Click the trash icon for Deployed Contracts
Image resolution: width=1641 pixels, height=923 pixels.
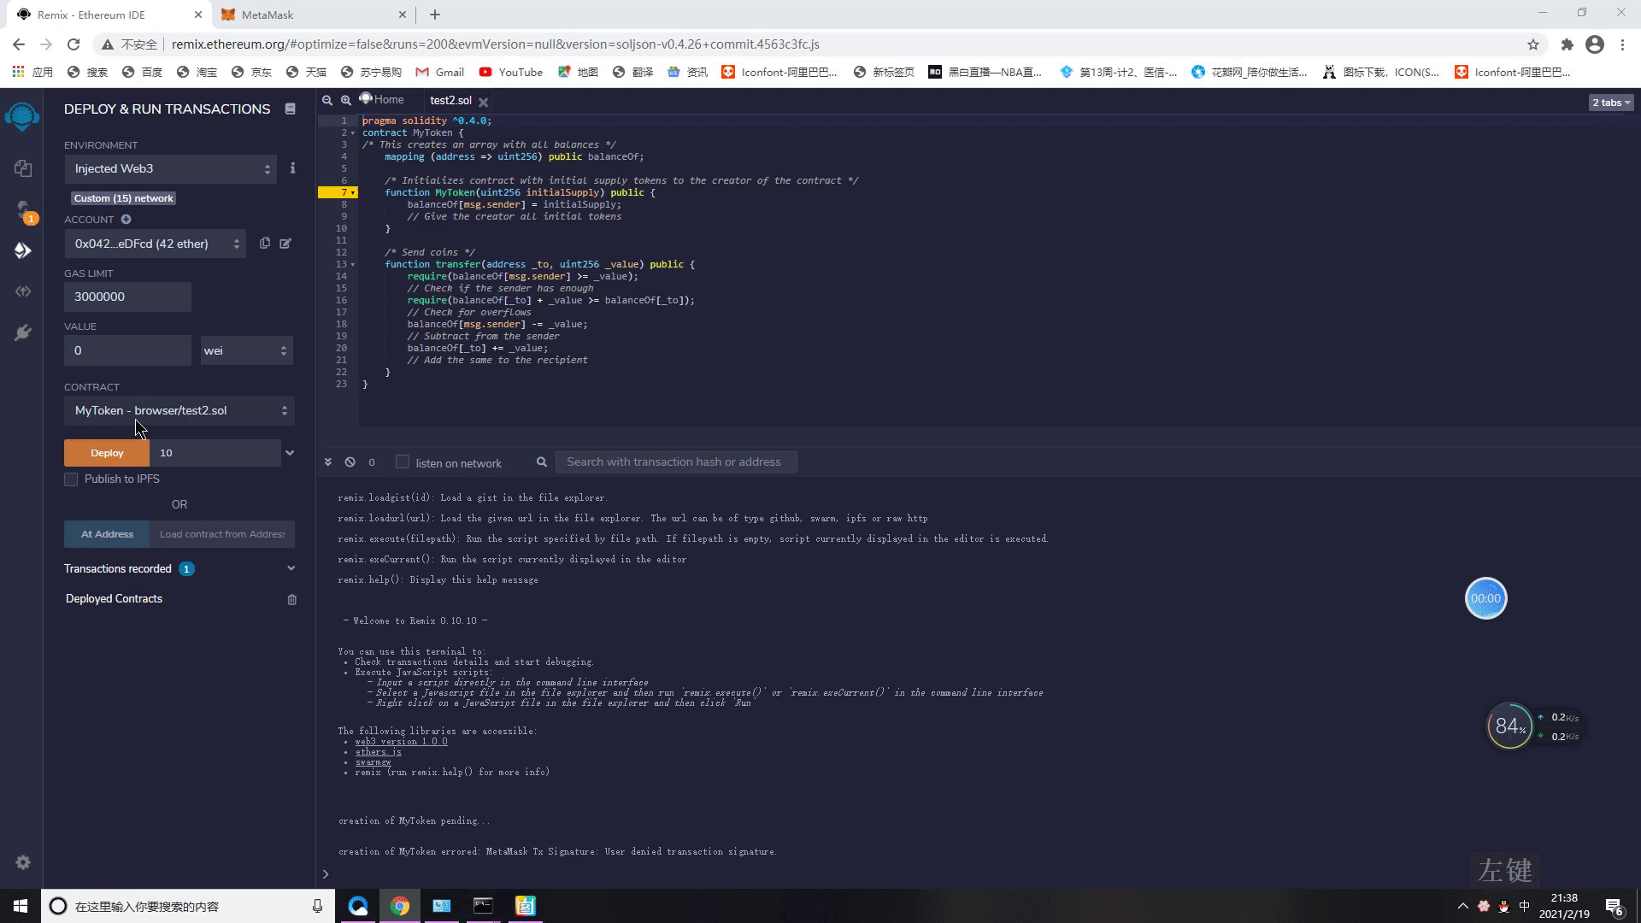(x=291, y=599)
